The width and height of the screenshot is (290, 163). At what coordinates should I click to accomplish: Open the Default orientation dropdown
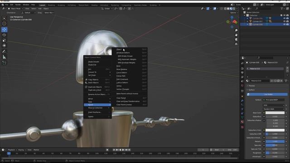29,13
